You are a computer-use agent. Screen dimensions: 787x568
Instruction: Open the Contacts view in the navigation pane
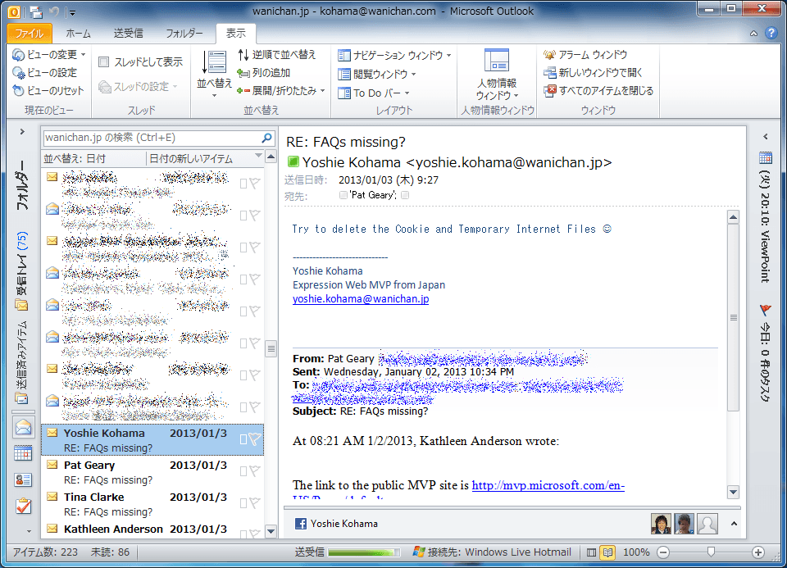pos(24,479)
